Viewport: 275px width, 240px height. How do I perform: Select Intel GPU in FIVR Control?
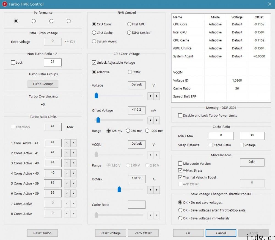point(136,24)
